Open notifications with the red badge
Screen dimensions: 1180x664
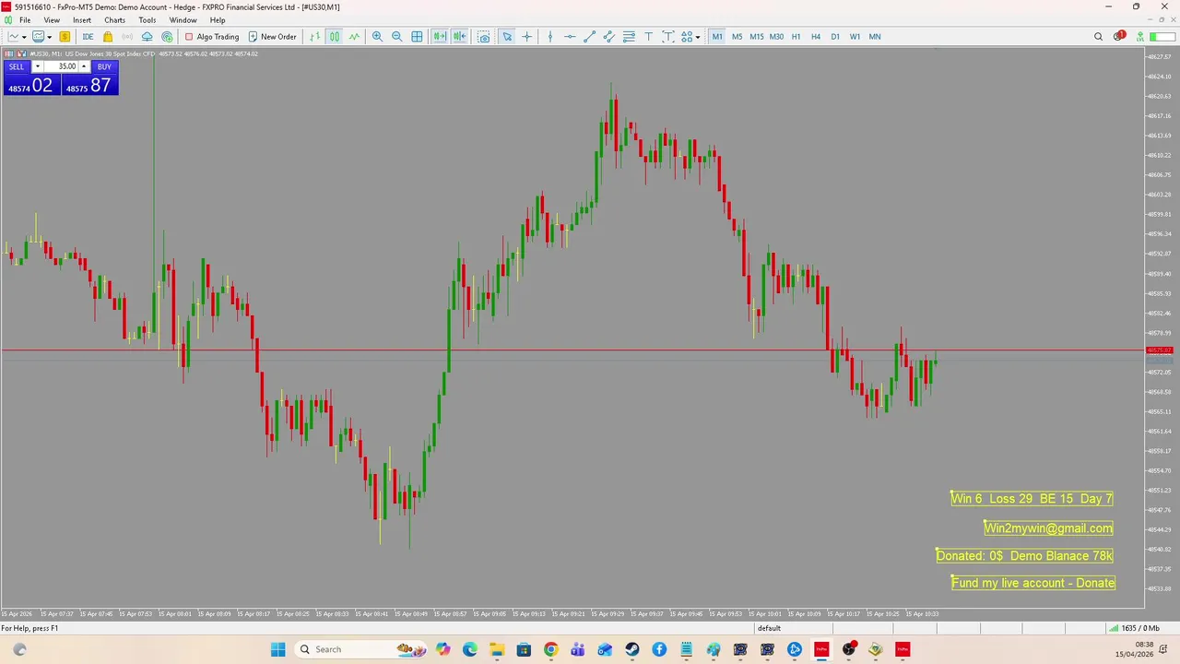(x=1118, y=37)
